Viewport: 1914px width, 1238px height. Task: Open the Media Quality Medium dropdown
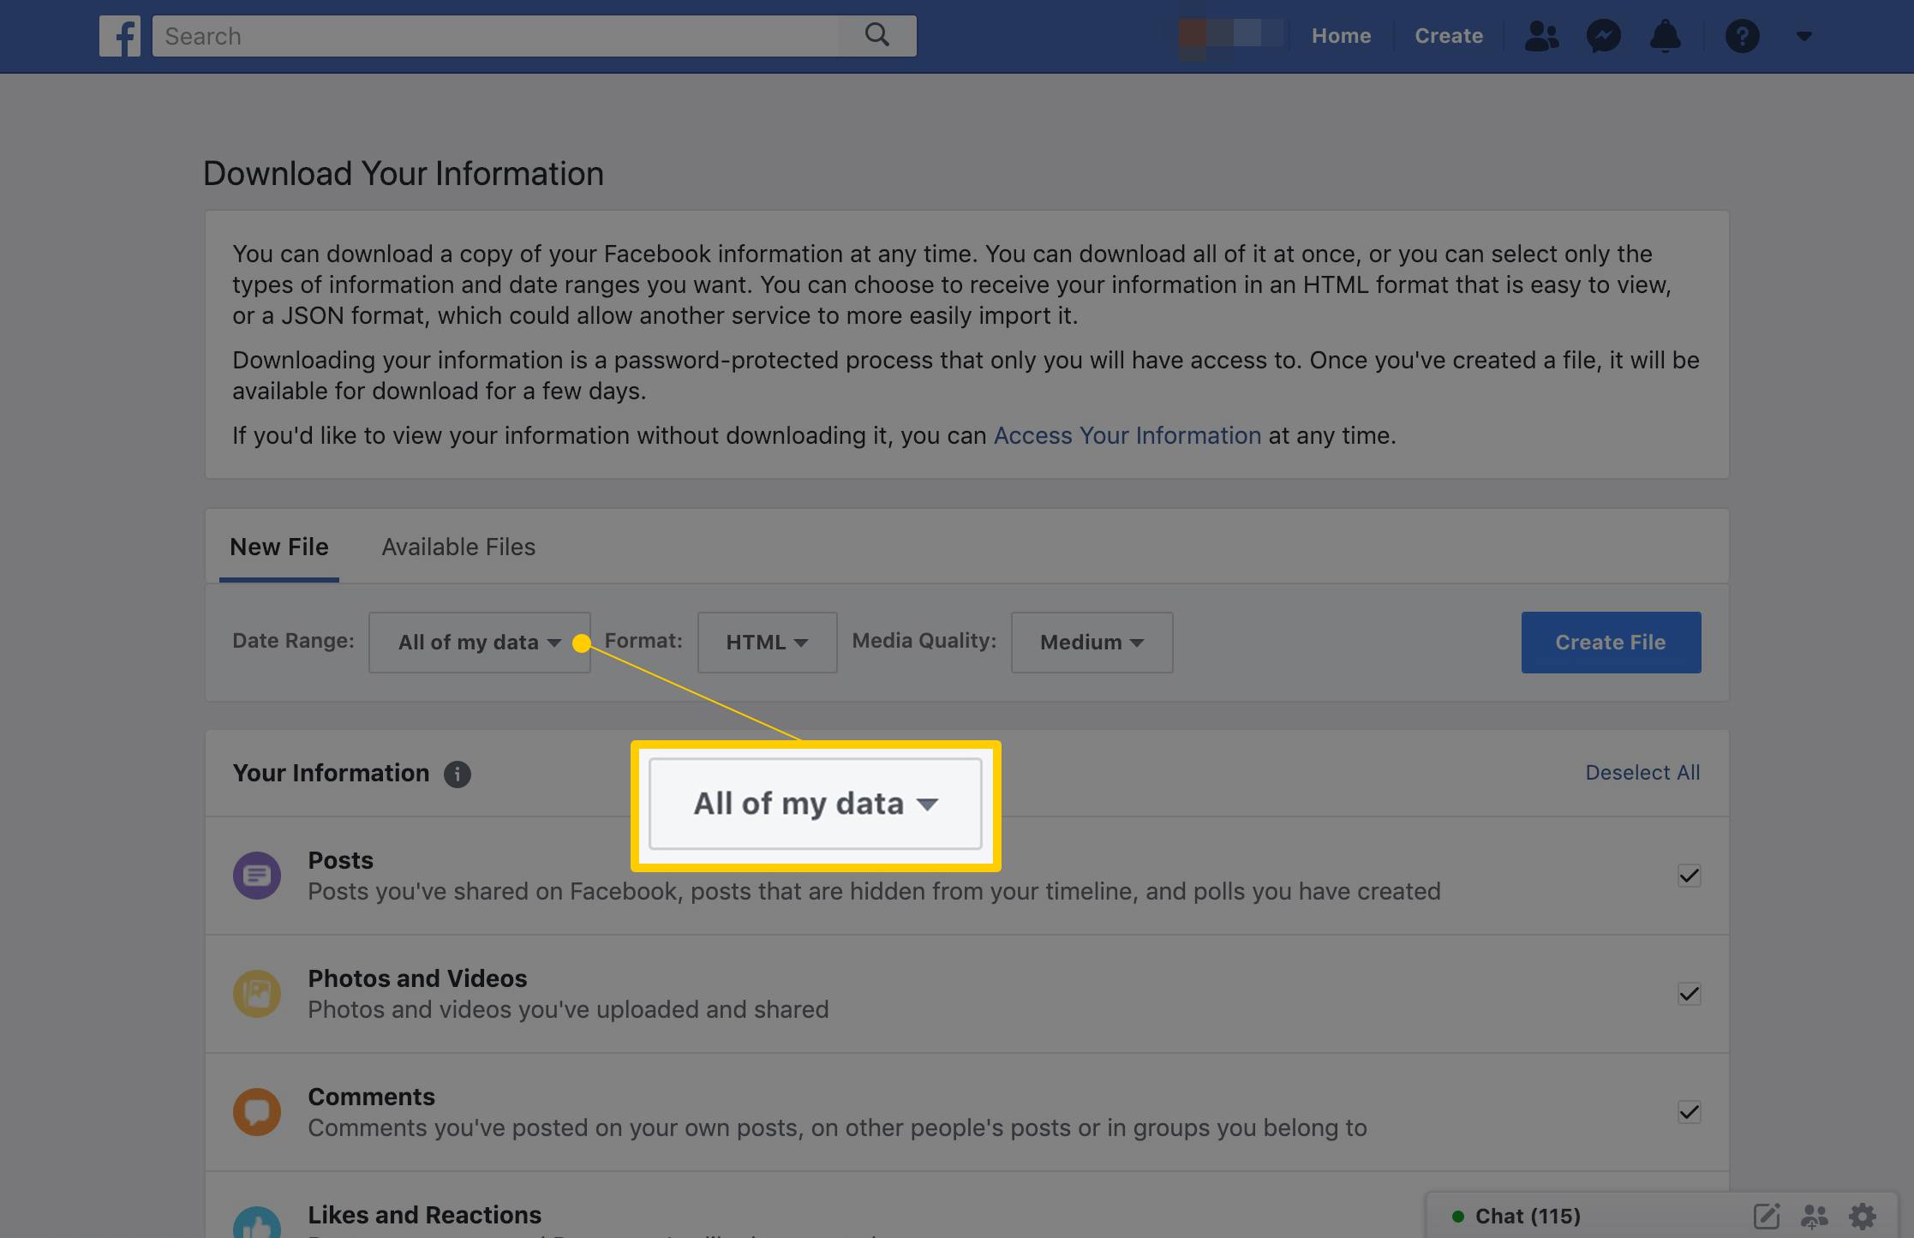1092,642
